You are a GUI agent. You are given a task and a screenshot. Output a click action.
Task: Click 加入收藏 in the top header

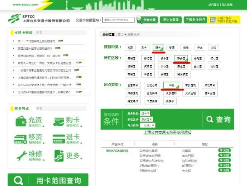pyautogui.click(x=227, y=5)
